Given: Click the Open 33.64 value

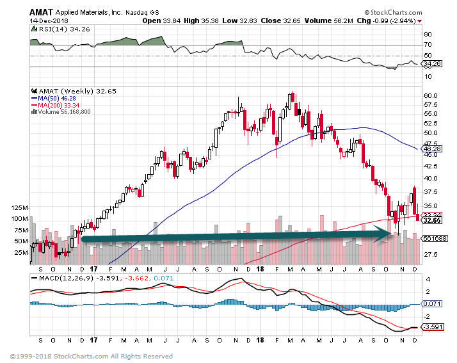Looking at the screenshot, I should (x=161, y=20).
